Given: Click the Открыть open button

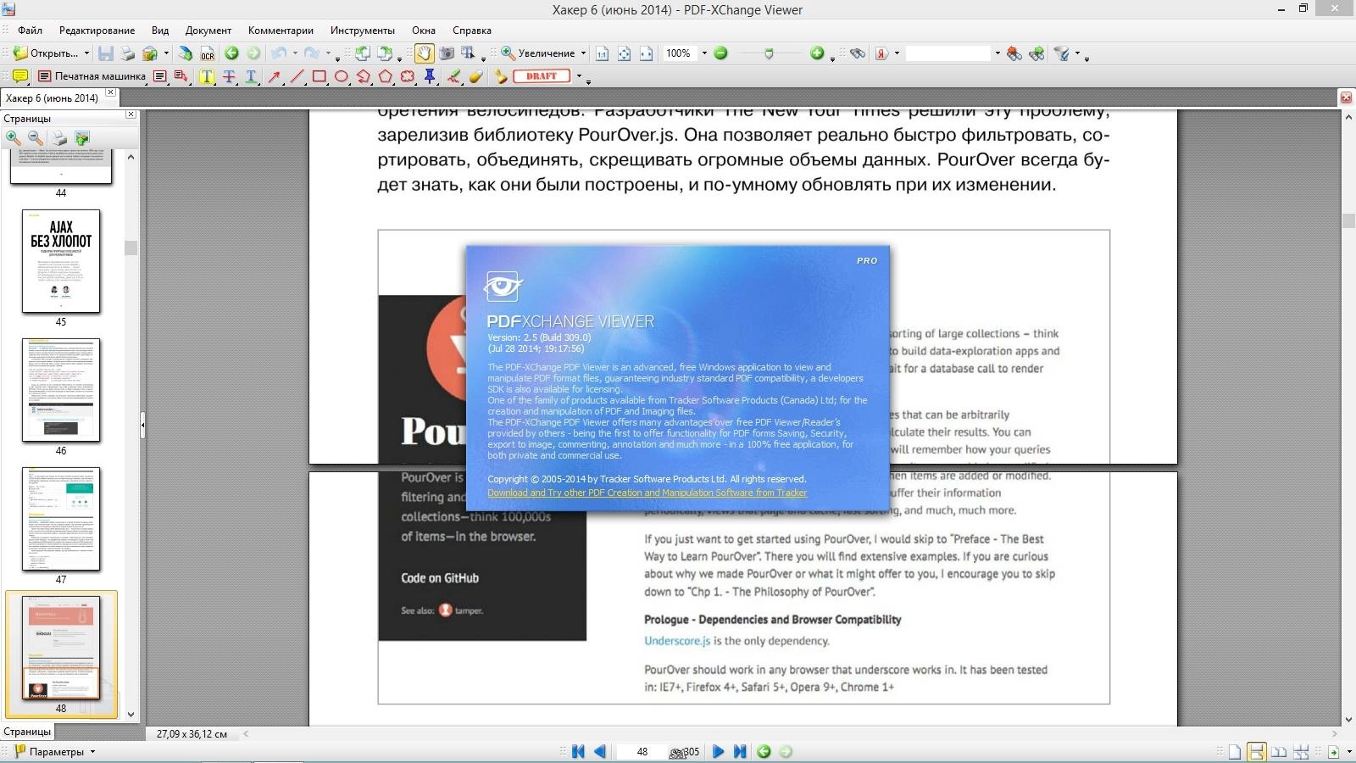Looking at the screenshot, I should (x=47, y=53).
